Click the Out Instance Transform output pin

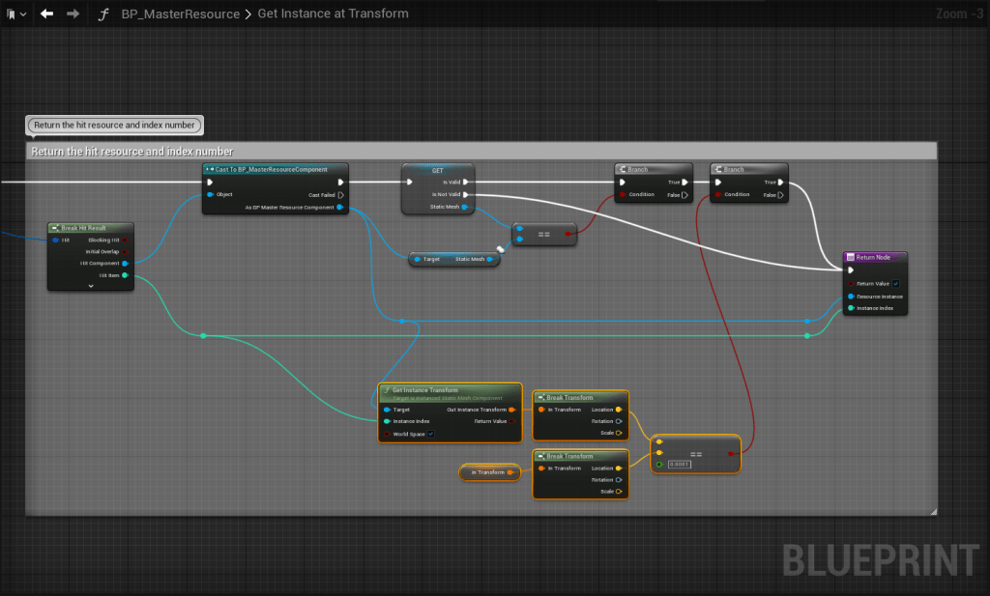click(x=511, y=410)
